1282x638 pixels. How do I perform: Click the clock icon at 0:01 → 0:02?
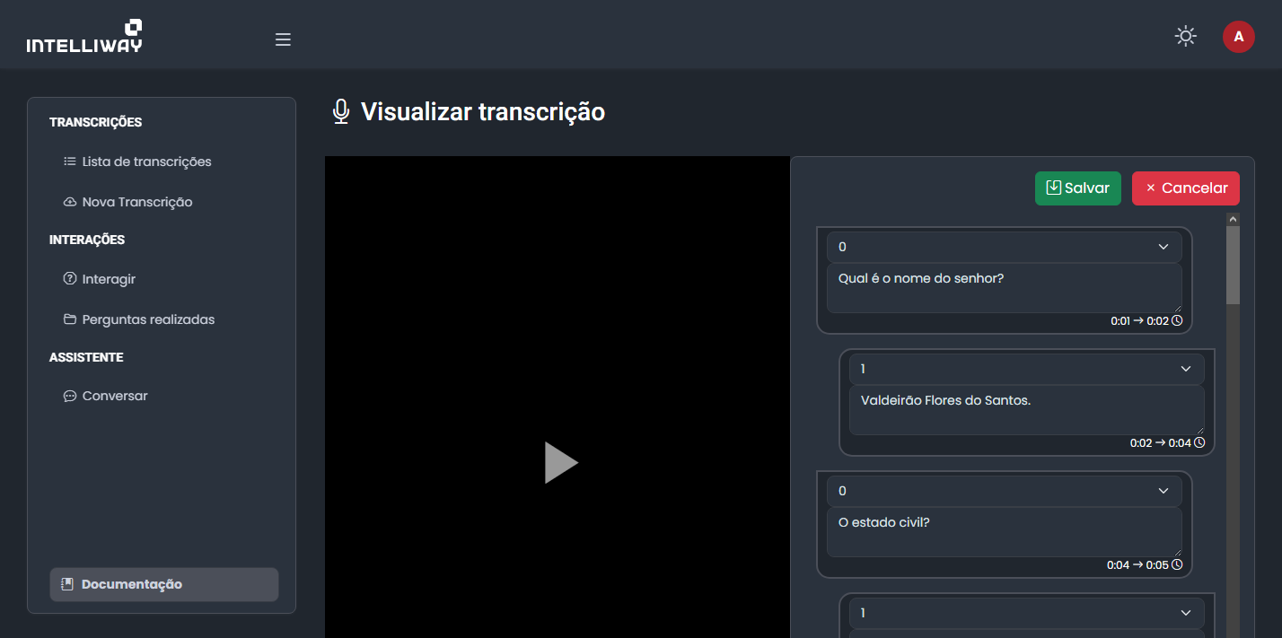pyautogui.click(x=1177, y=320)
